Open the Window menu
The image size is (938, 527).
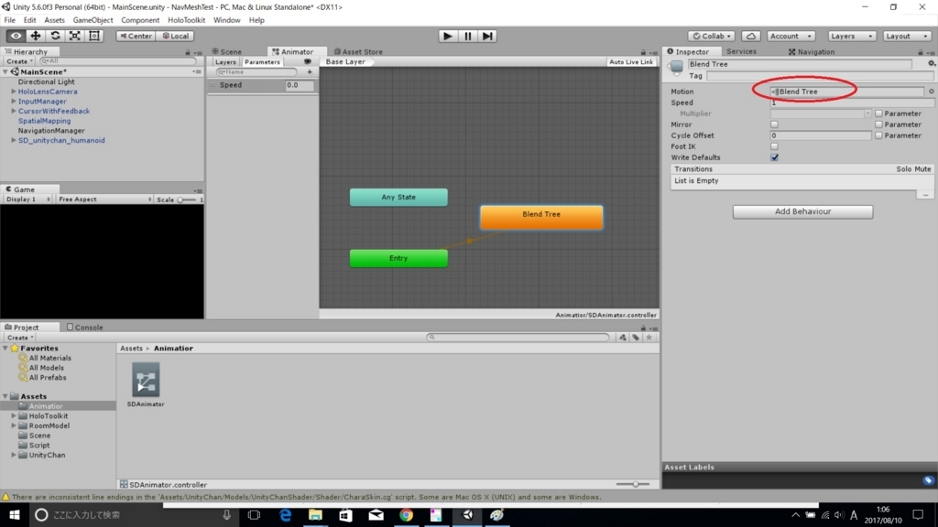pyautogui.click(x=227, y=20)
